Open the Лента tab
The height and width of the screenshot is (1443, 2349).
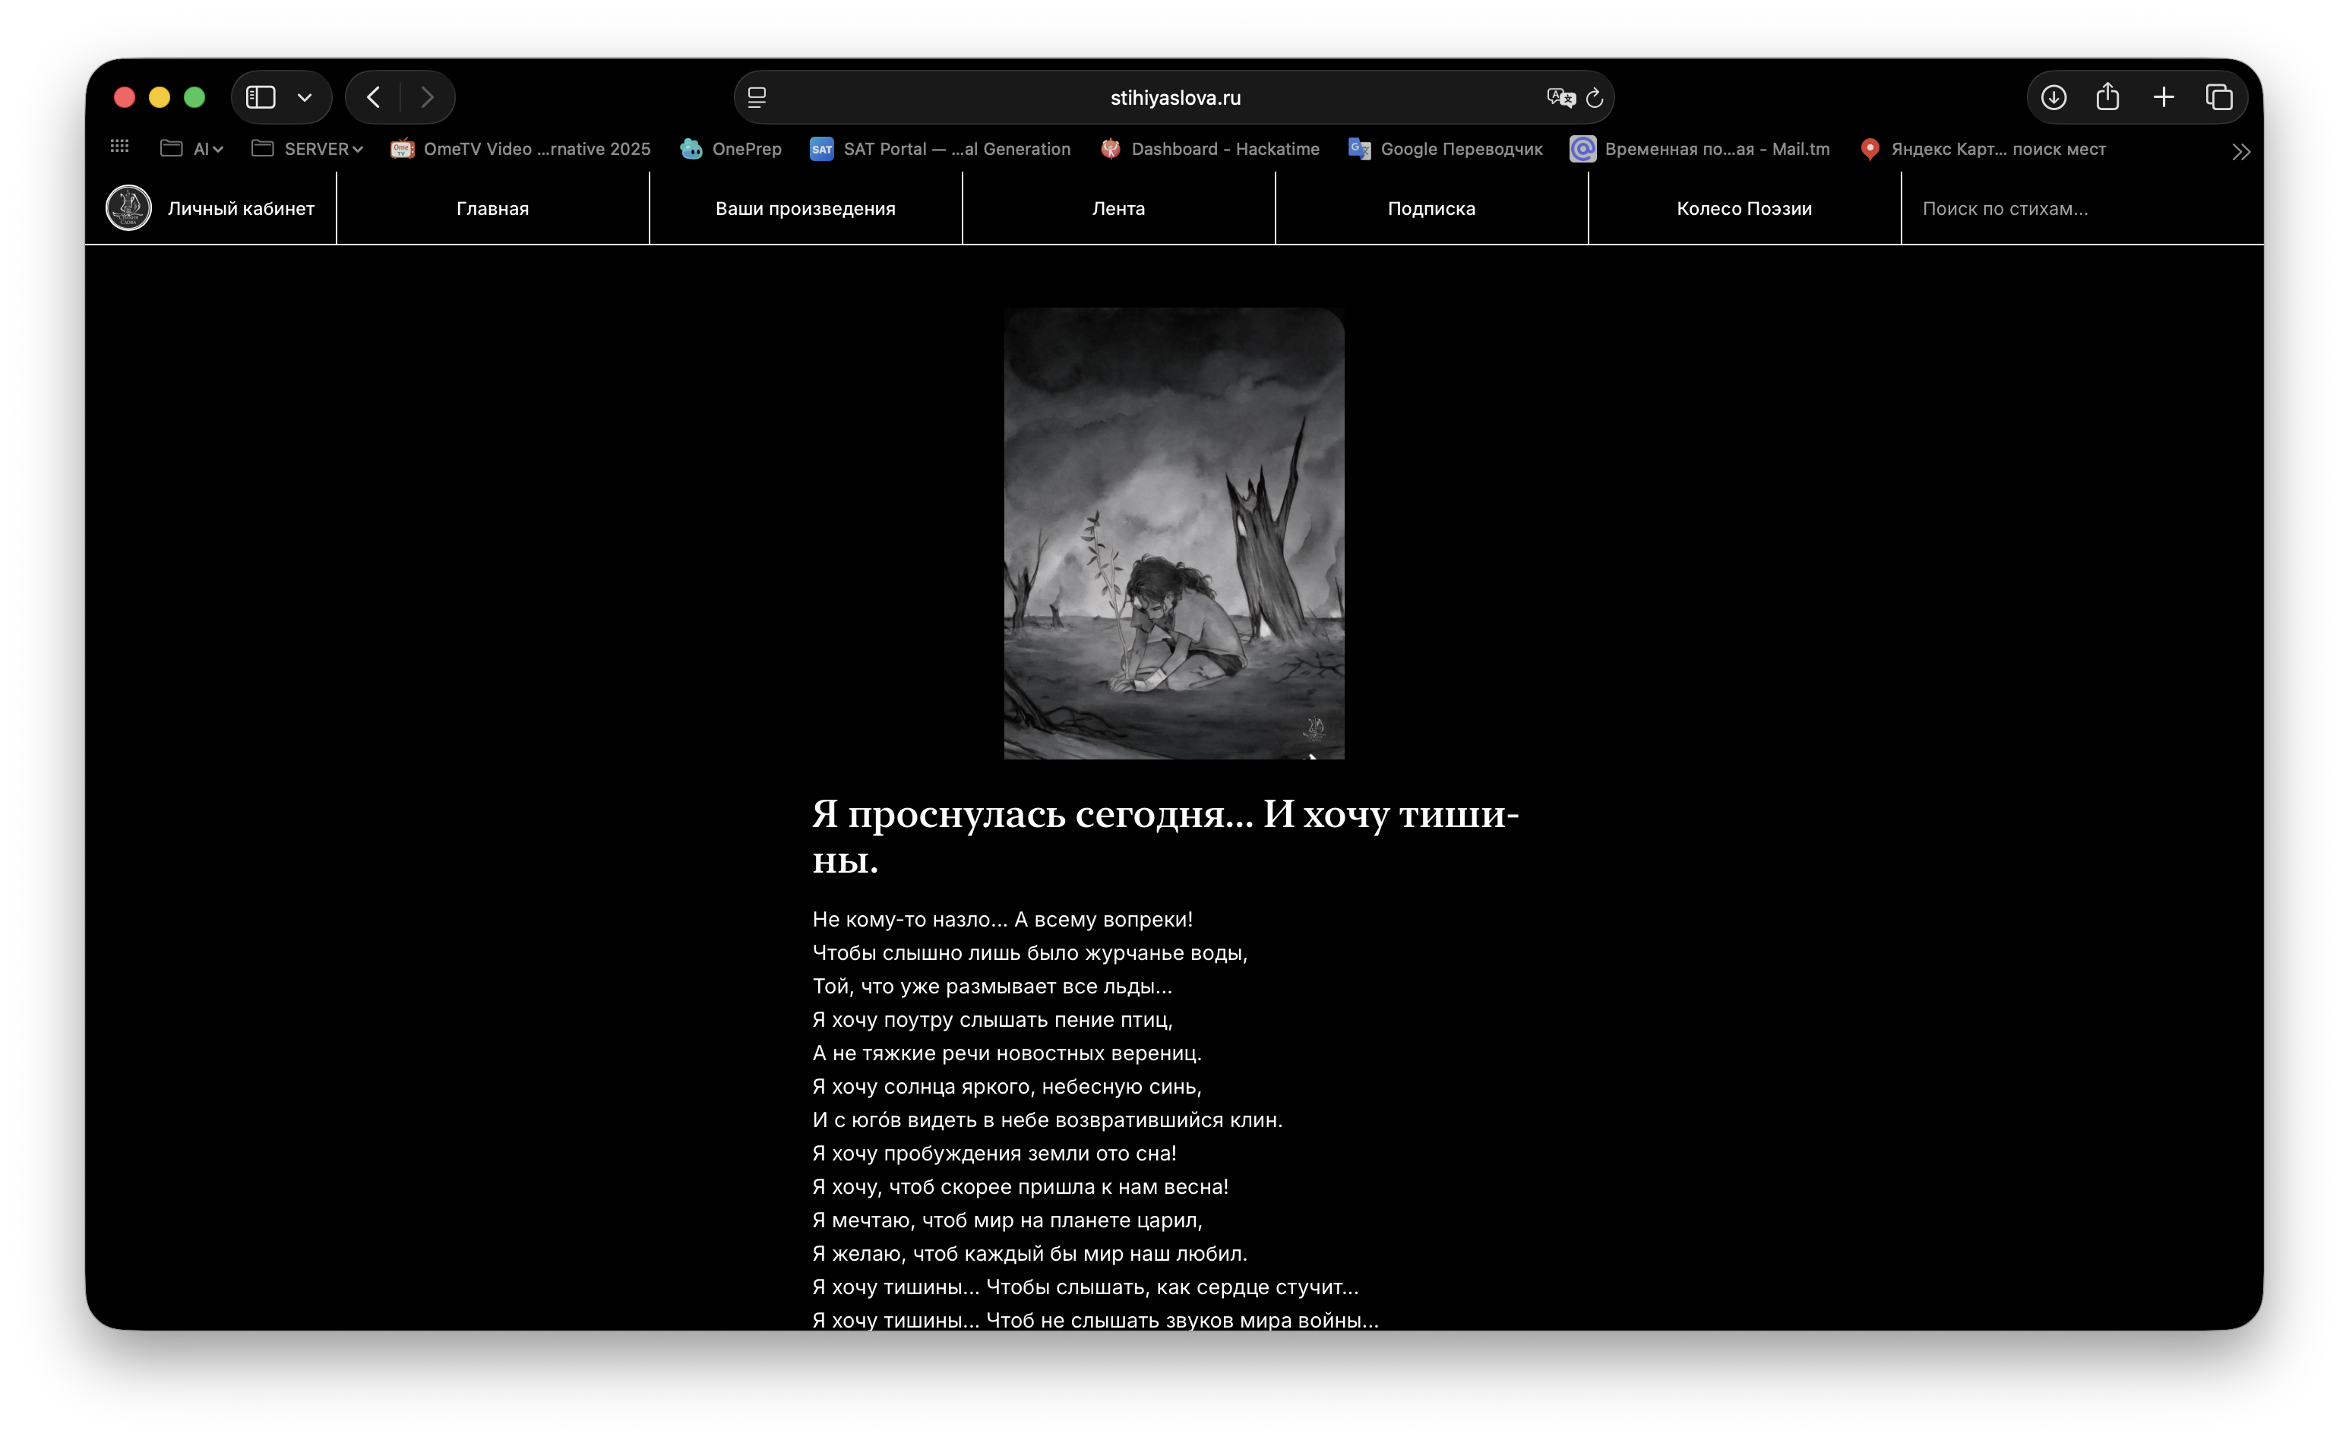pos(1118,208)
